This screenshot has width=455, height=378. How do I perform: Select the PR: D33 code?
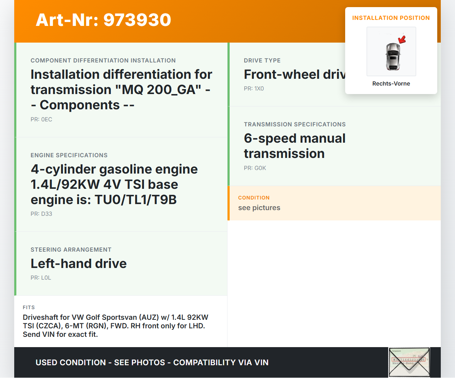click(x=41, y=214)
